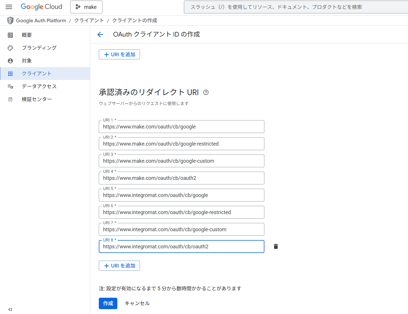408x314 pixels.
Task: Click the Google Auth Platform shield icon
Action: pos(10,21)
